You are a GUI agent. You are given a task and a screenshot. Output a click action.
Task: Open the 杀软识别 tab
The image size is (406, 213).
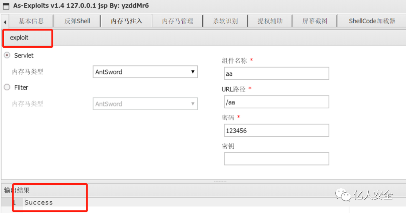tap(225, 21)
